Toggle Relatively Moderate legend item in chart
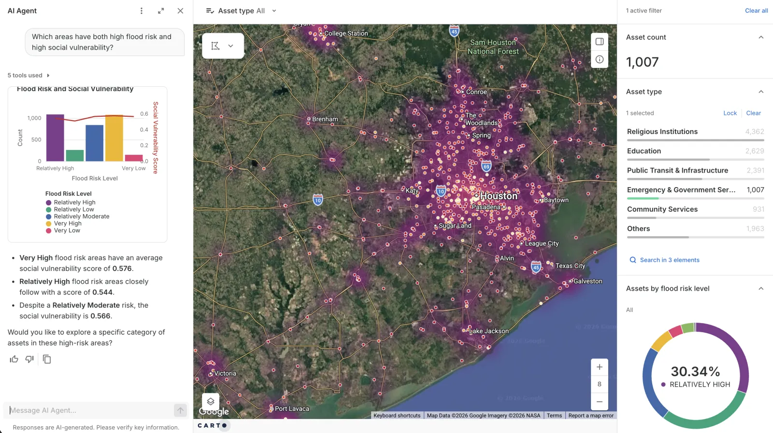 77,216
